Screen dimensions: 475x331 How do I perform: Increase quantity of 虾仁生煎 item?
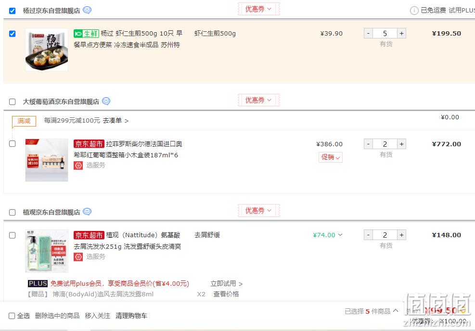[401, 33]
